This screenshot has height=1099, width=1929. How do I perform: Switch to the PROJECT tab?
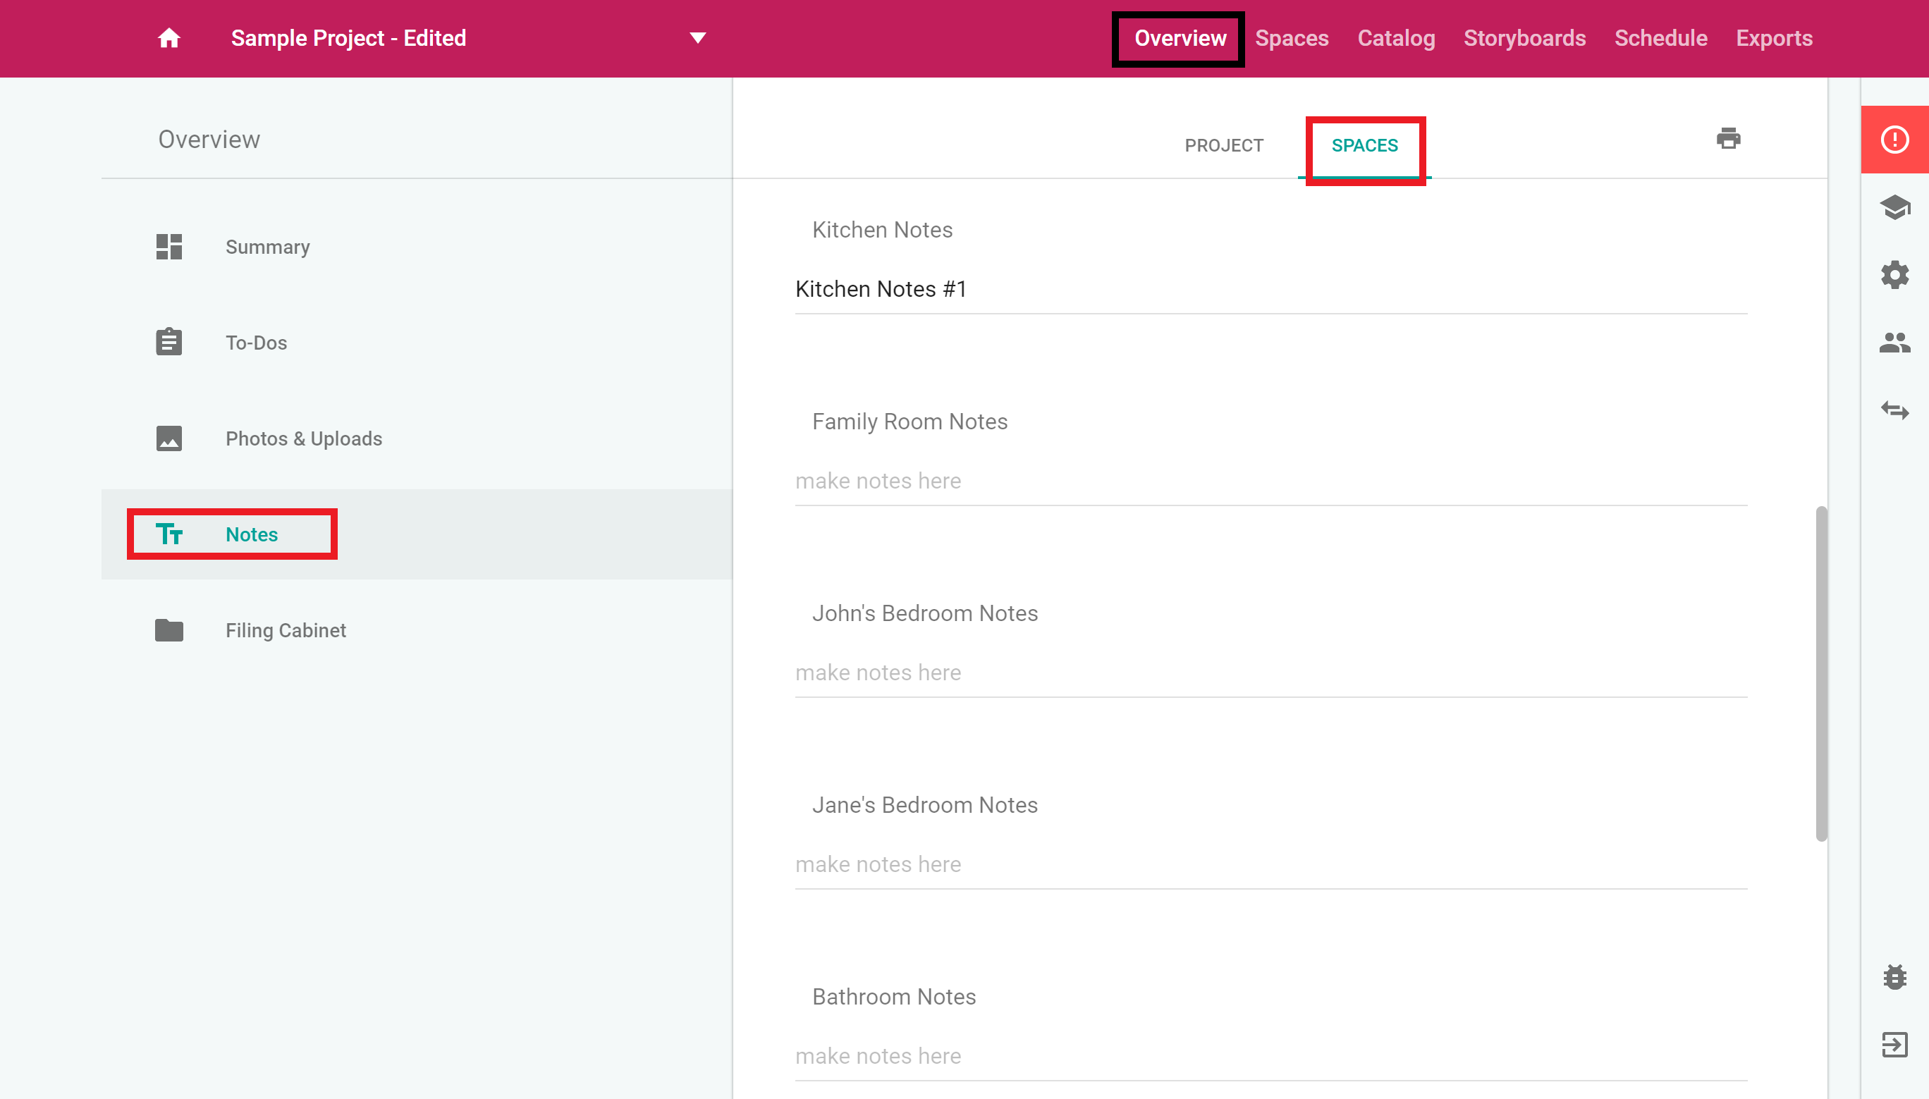coord(1223,145)
